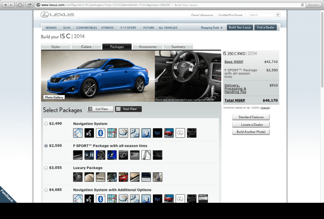324x219 pixels.
Task: Select the $2,550 F SPORT package radio button
Action: click(x=46, y=146)
